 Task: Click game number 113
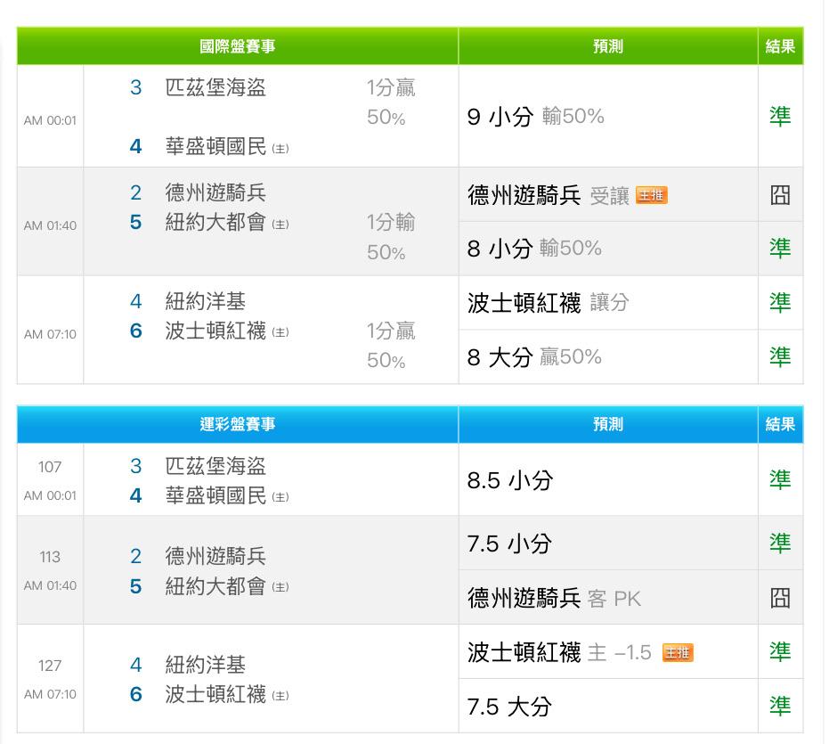[50, 557]
